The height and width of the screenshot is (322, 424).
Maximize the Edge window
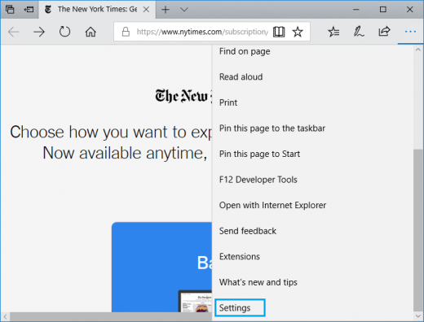point(382,10)
